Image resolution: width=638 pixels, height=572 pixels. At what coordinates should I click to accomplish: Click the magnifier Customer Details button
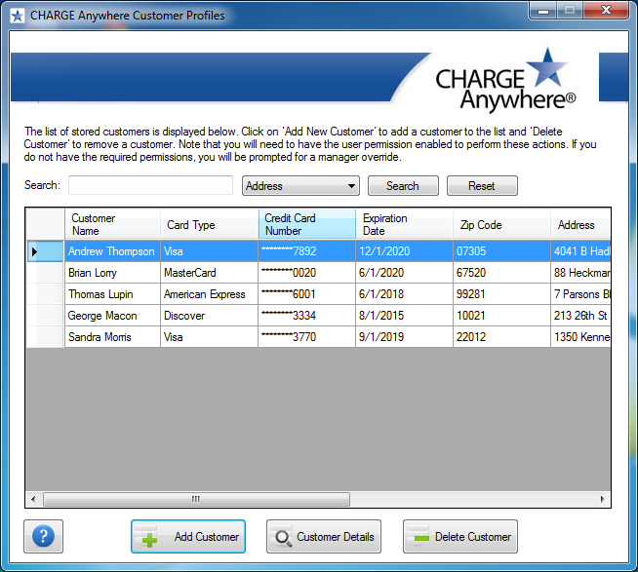pyautogui.click(x=324, y=536)
